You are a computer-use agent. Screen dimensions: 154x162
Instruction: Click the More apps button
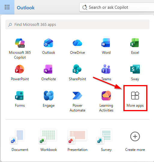135,99
